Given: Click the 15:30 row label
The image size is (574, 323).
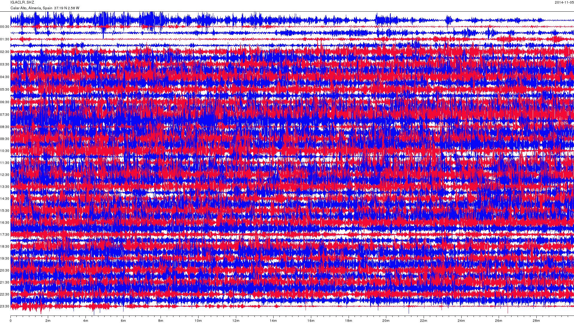Looking at the screenshot, I should click(x=5, y=211).
